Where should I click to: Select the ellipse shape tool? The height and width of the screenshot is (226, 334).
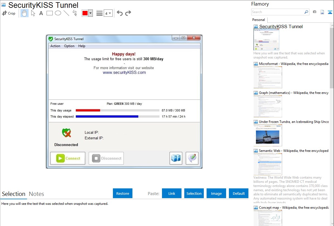58,13
